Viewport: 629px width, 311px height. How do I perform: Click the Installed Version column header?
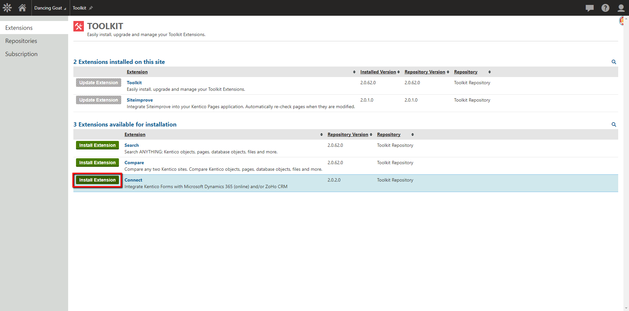click(378, 72)
